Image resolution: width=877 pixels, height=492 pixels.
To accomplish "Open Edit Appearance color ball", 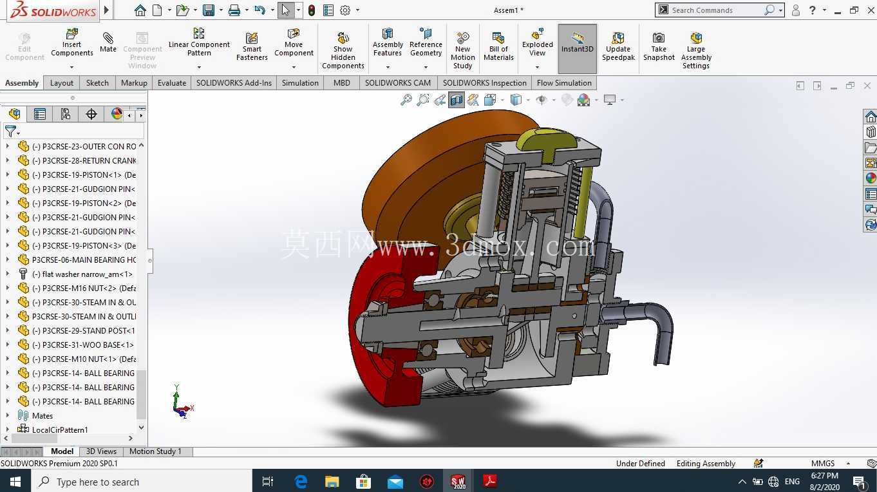I will click(583, 100).
